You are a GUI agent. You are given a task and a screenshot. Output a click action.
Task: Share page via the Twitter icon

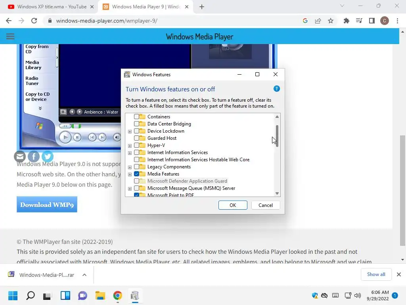[x=48, y=156]
